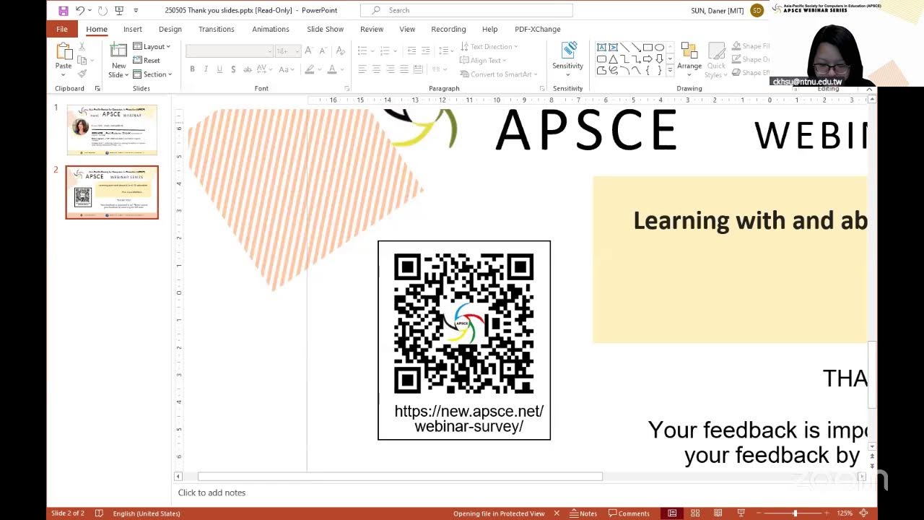The width and height of the screenshot is (924, 520).
Task: Click the Redo/Repeat icon
Action: click(x=103, y=11)
